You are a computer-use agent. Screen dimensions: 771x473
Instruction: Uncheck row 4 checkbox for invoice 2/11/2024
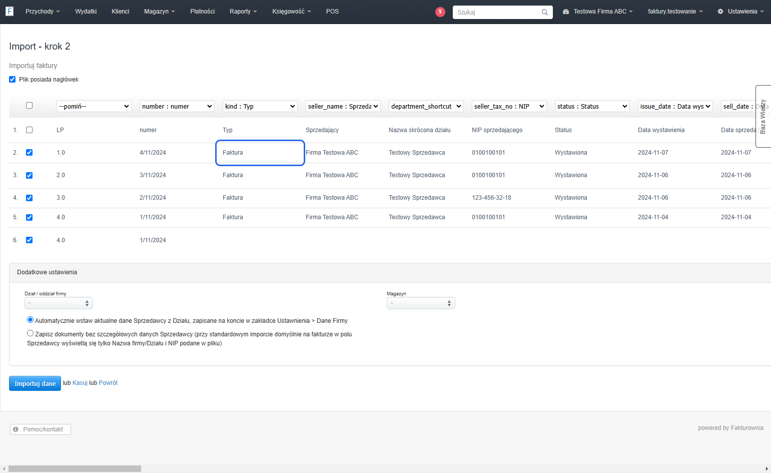pyautogui.click(x=29, y=198)
